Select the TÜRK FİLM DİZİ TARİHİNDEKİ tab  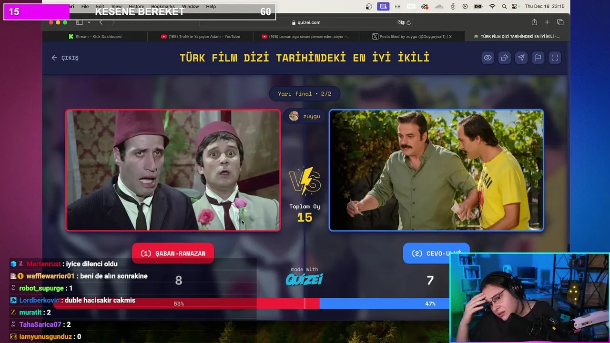pos(517,37)
